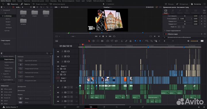Click the timeline zoom minus button
The image size is (207, 109).
[x=159, y=41]
